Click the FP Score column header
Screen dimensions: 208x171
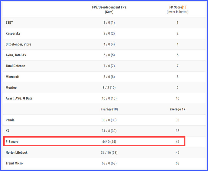click(175, 7)
